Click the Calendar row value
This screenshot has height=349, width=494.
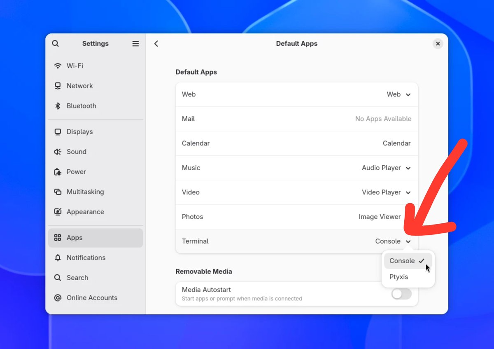click(x=397, y=143)
